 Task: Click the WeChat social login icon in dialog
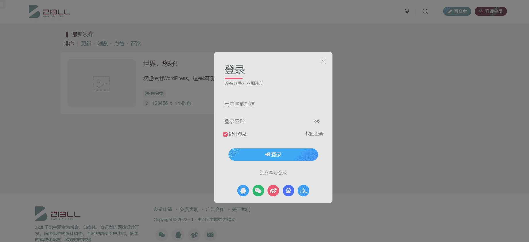tap(258, 191)
